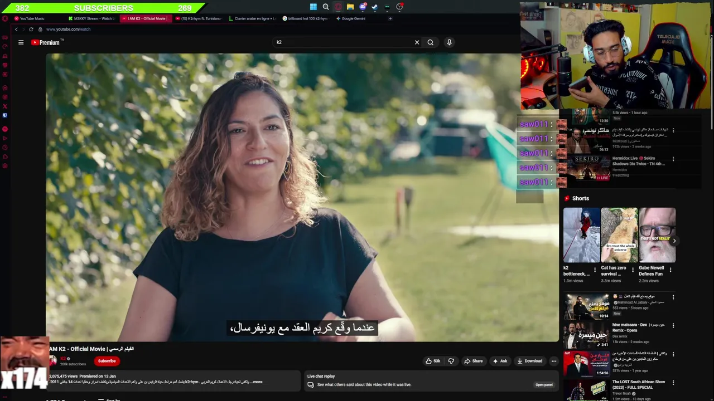Open options for 1:54:56 video
The height and width of the screenshot is (401, 714).
673,354
